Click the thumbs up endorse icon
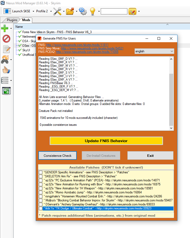This screenshot has height=238, width=190. 6,70
